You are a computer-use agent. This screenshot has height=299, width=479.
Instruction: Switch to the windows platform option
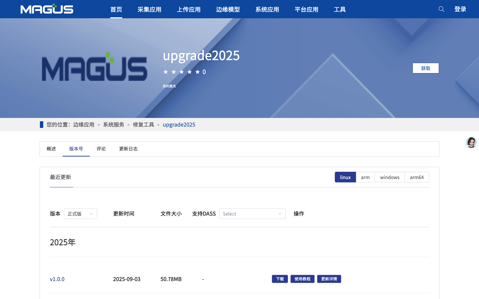tap(390, 177)
